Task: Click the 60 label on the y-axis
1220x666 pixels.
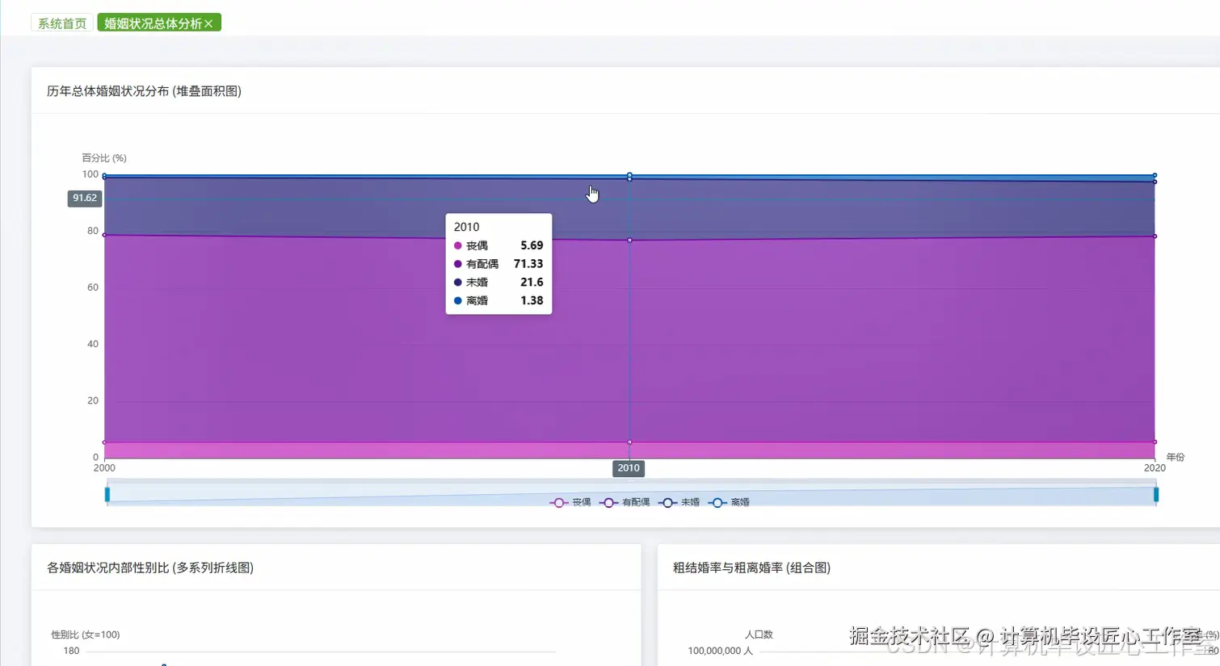Action: pyautogui.click(x=93, y=287)
